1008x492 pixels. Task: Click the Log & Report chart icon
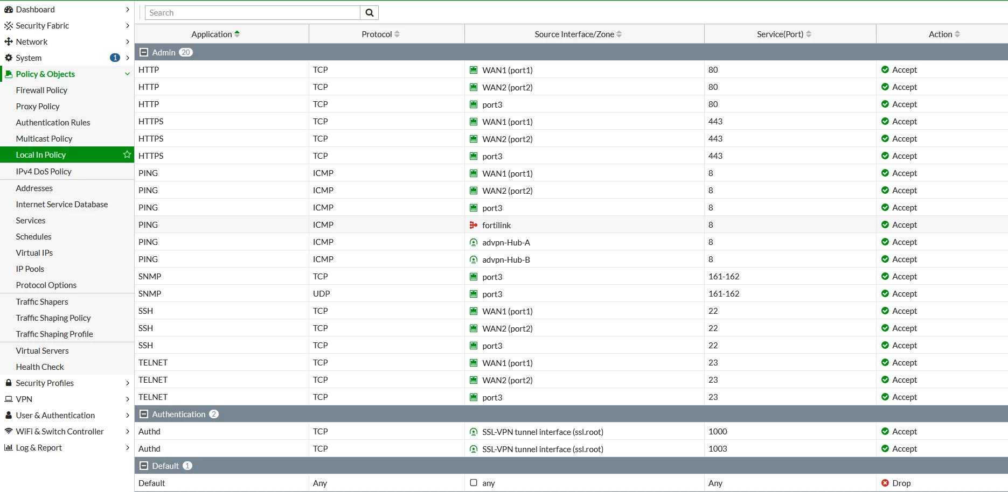(9, 447)
